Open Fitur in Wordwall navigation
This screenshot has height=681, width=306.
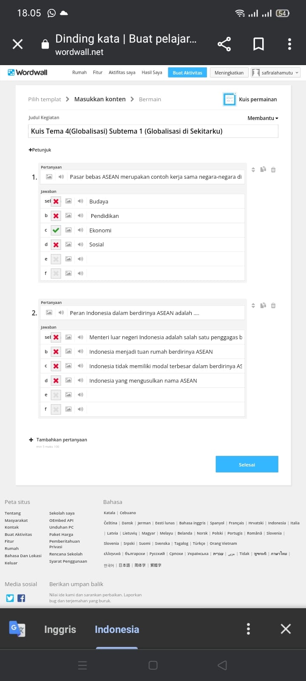pyautogui.click(x=98, y=72)
